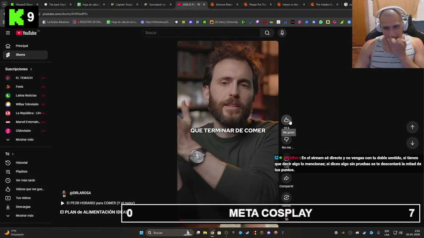Switch input language ESP LAA
The height and width of the screenshot is (238, 424).
(387, 233)
